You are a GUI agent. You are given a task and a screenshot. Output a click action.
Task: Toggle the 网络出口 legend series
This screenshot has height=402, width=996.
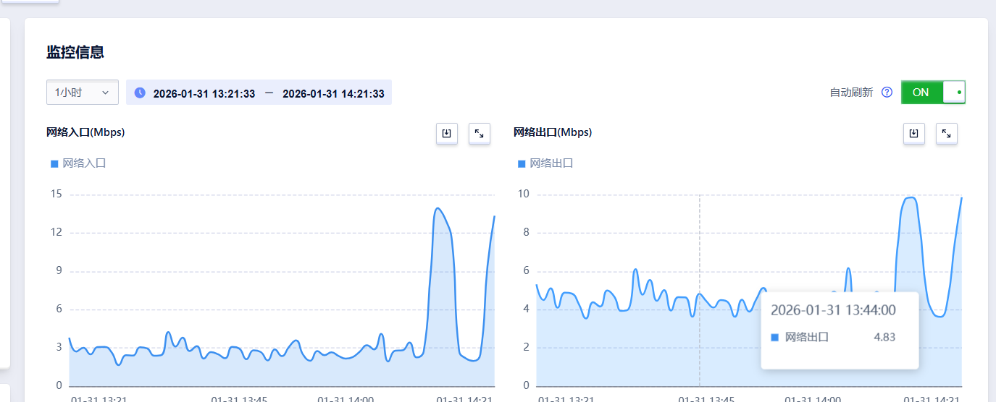545,163
